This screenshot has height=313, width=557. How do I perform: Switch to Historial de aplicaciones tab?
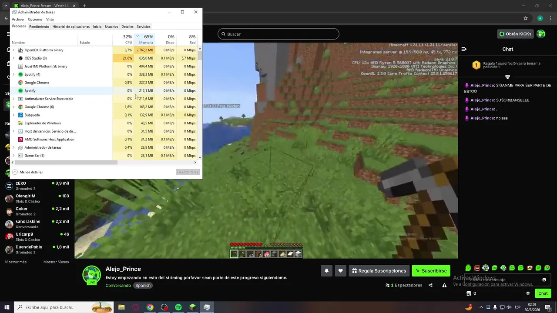[71, 27]
